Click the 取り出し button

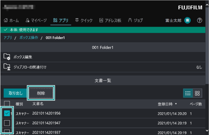coord(15,93)
